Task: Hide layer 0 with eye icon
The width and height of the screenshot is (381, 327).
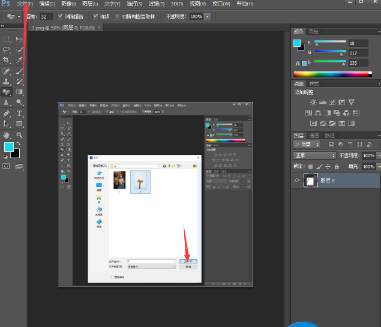Action: (297, 180)
